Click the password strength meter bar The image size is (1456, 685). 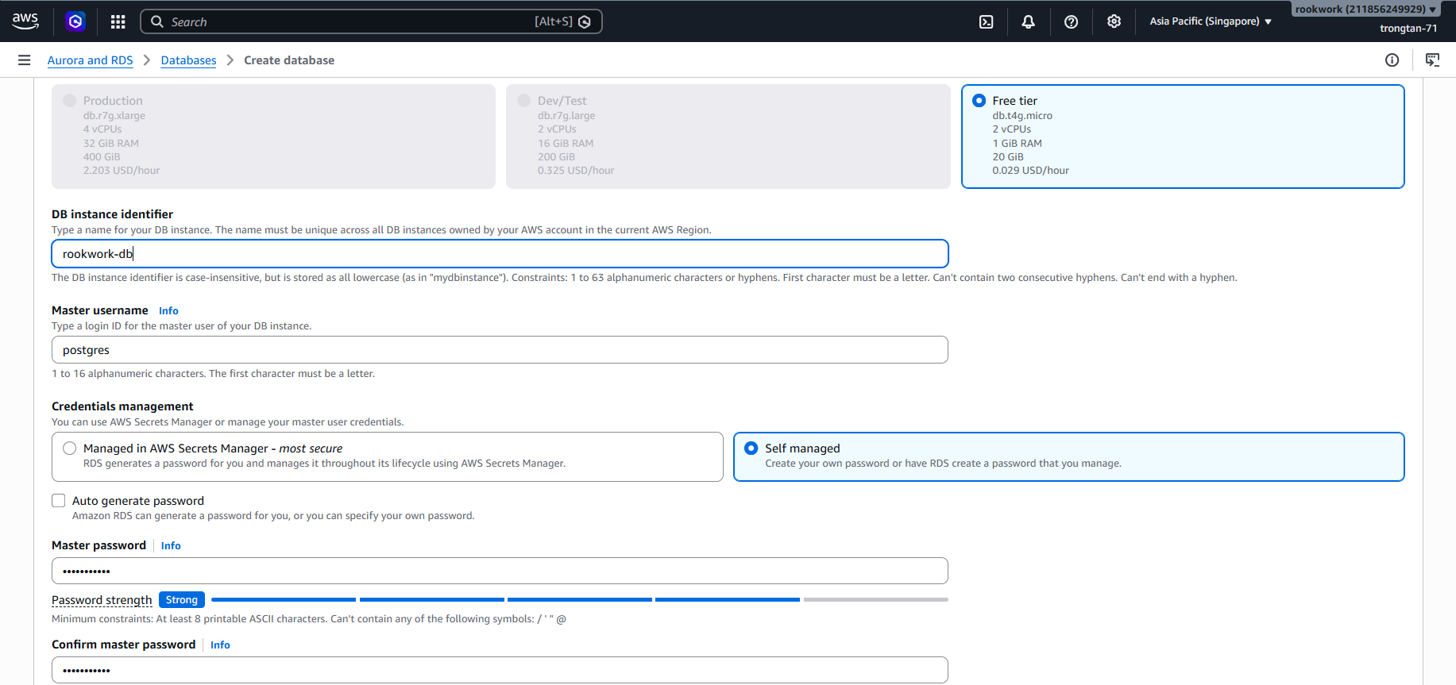(580, 600)
